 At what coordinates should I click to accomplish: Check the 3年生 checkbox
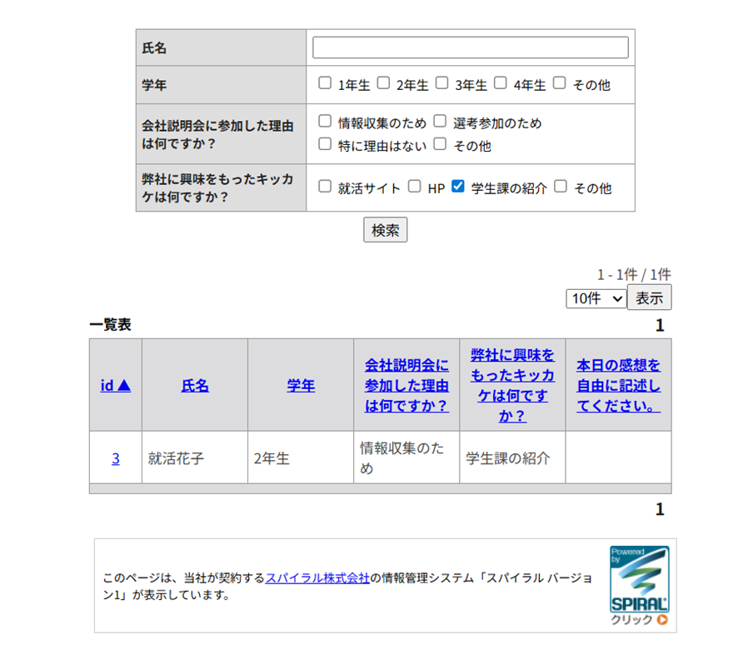click(442, 83)
